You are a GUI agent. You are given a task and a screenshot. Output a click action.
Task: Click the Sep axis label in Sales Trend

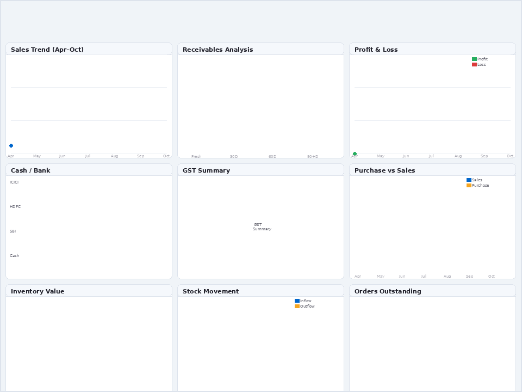click(140, 156)
